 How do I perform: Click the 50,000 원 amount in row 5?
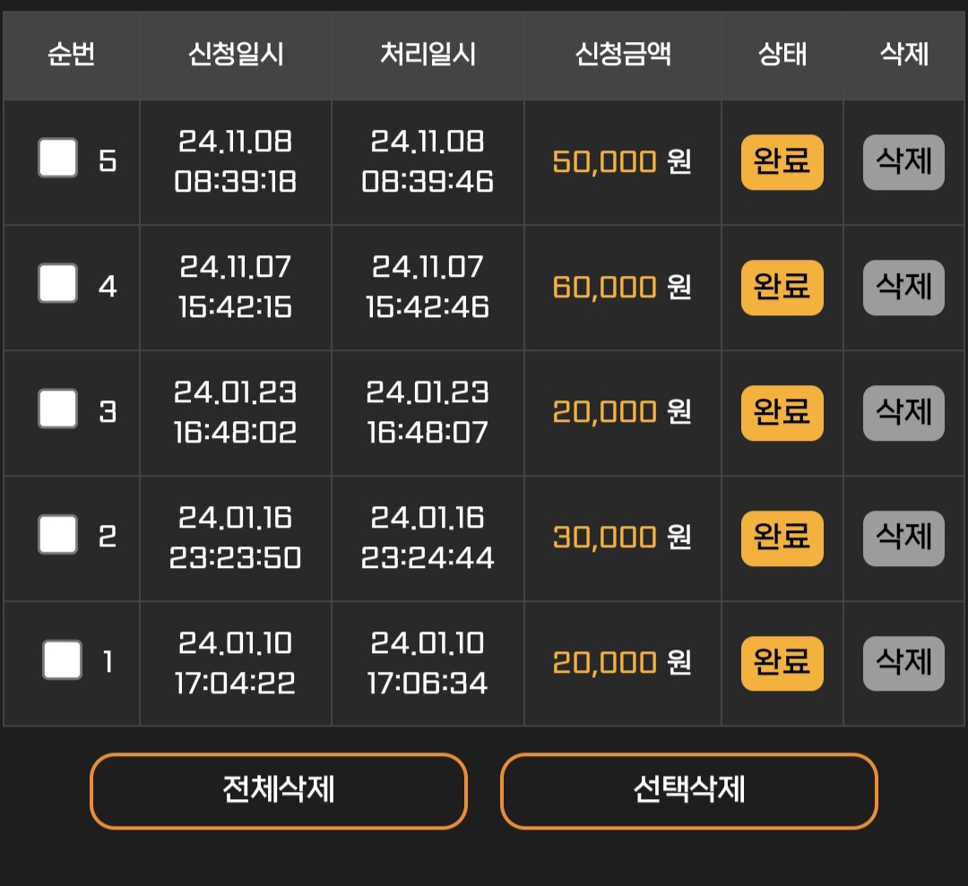coord(622,162)
